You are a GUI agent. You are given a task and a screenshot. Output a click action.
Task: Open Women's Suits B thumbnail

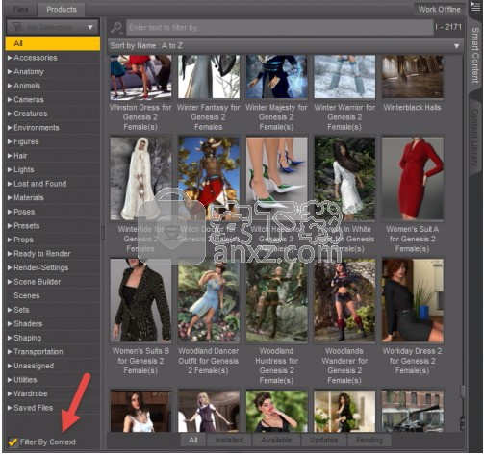(140, 300)
